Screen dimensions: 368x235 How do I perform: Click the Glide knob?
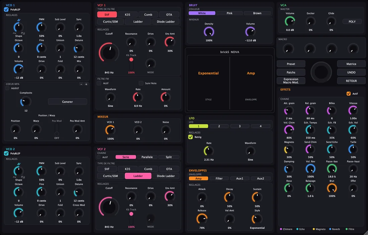(331, 22)
